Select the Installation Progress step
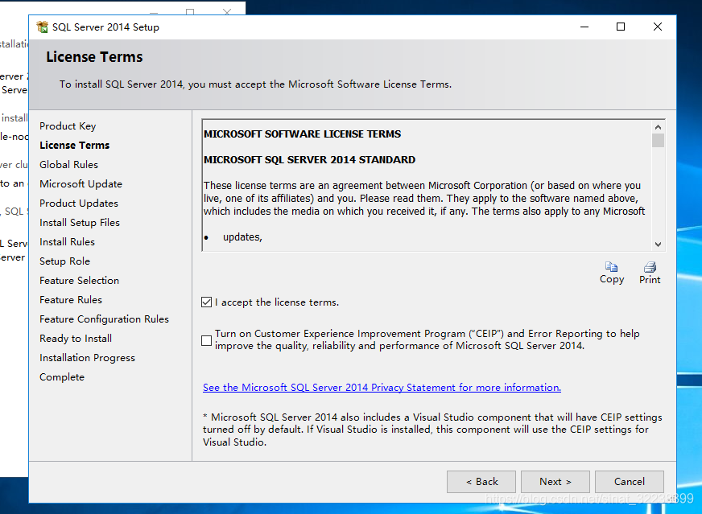Image resolution: width=702 pixels, height=514 pixels. (87, 358)
